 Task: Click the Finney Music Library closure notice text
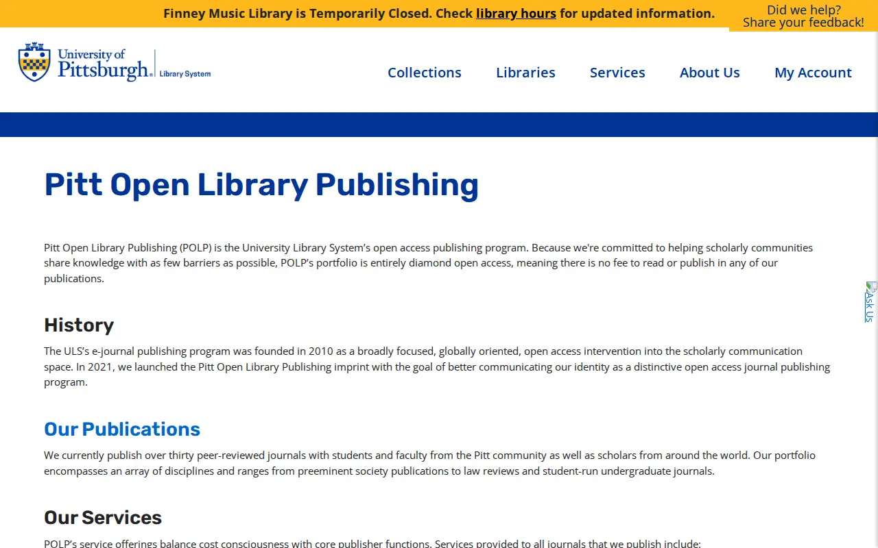tap(439, 14)
